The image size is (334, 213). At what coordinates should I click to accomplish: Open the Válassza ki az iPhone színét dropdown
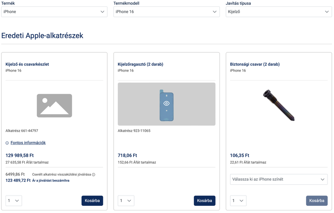tap(278, 179)
